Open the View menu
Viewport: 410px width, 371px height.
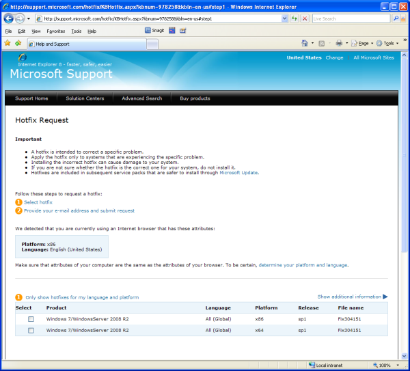click(36, 31)
